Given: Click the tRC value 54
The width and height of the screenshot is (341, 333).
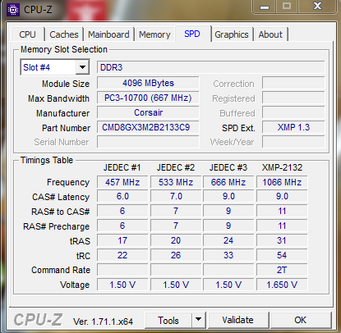Looking at the screenshot, I should click(x=282, y=255).
